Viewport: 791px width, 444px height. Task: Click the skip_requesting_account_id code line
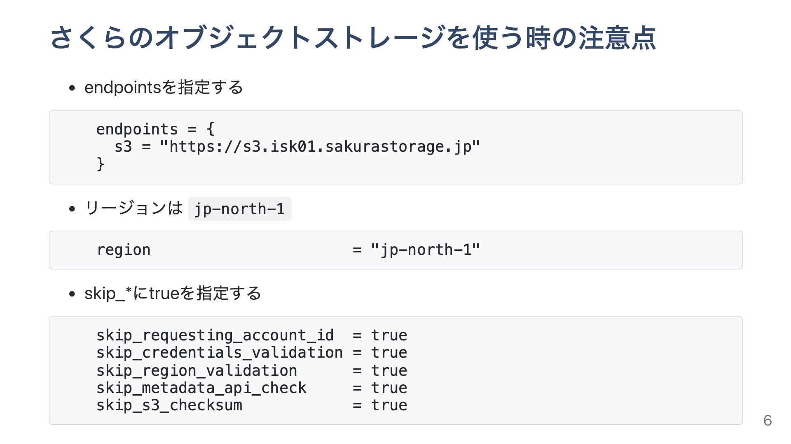click(x=215, y=335)
